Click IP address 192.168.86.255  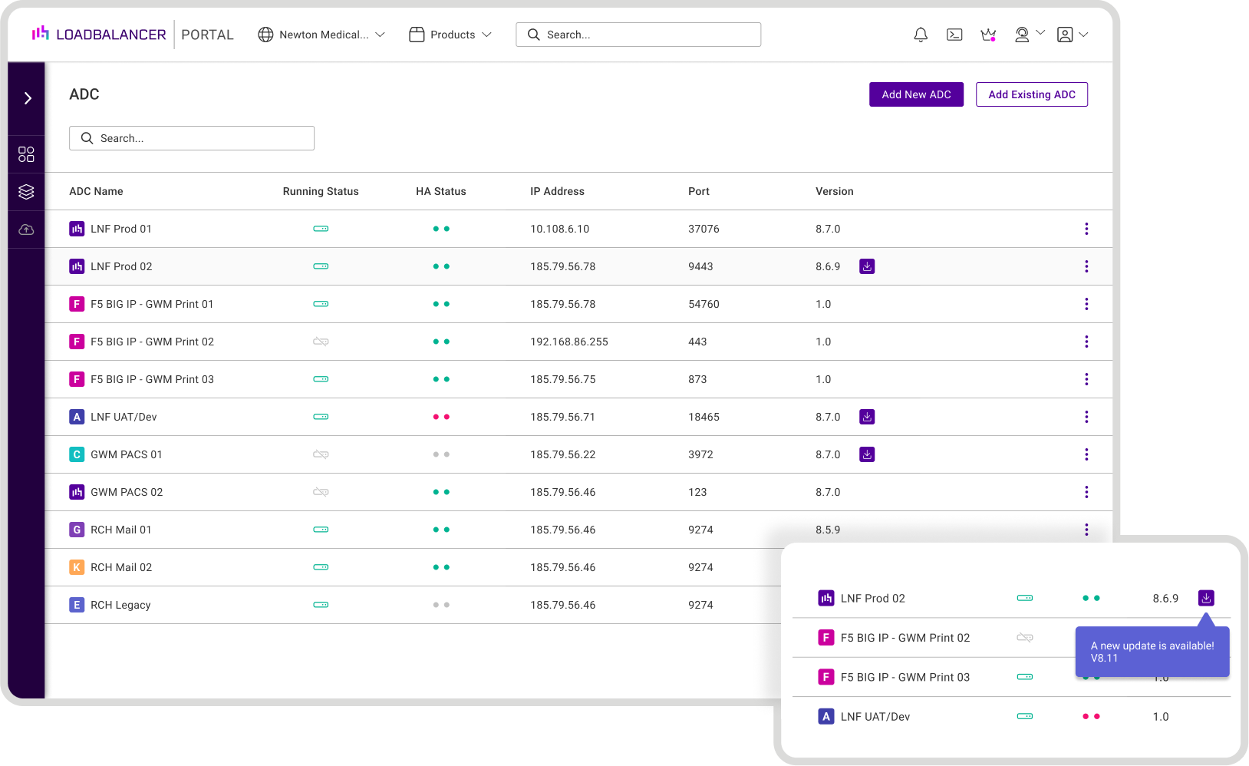click(x=569, y=342)
